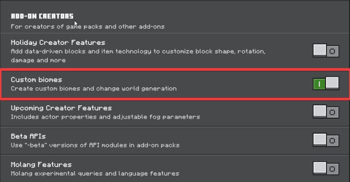Viewport: 350px width, 182px height.
Task: Click the O off-indicator beside Holiday Creator Features
Action: click(x=332, y=51)
